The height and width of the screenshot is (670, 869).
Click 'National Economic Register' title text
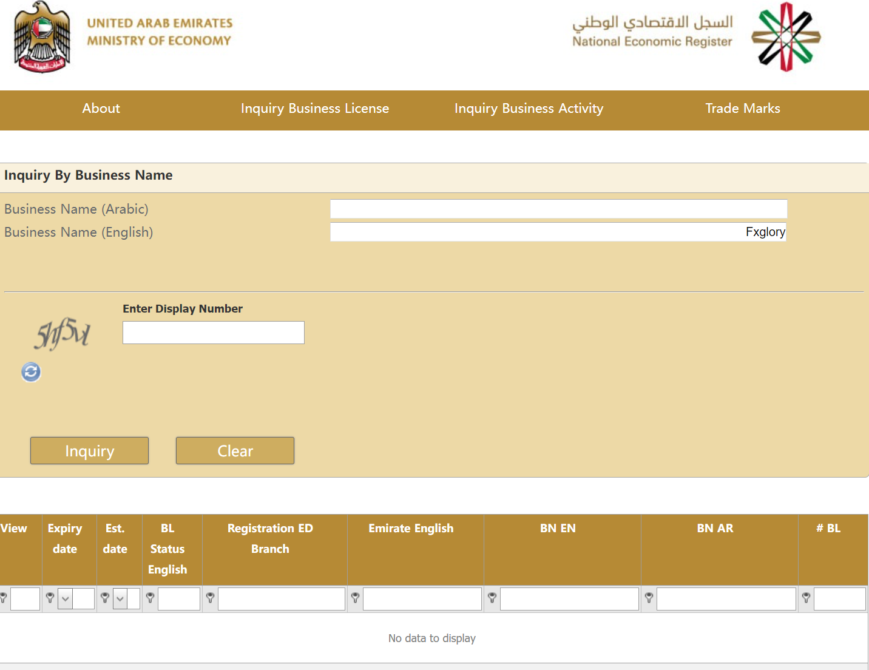tap(652, 42)
